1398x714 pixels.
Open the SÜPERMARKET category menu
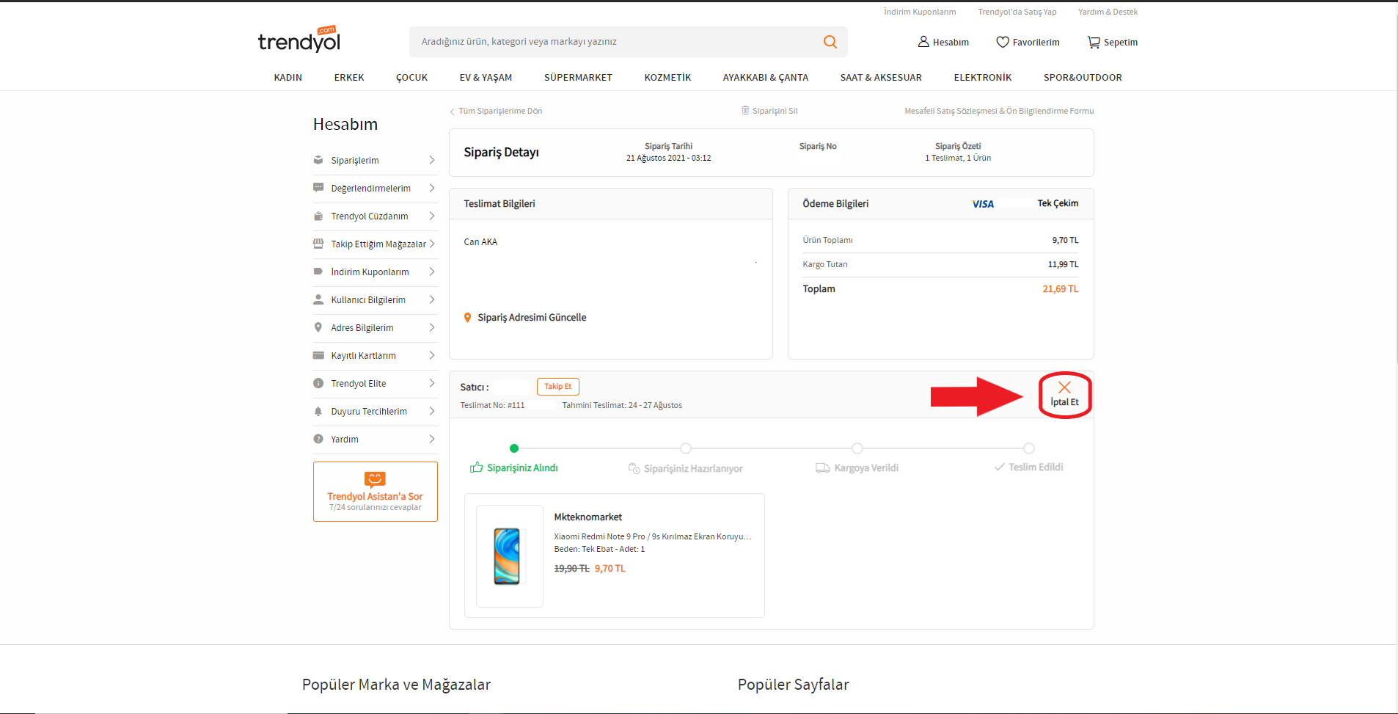tap(577, 78)
